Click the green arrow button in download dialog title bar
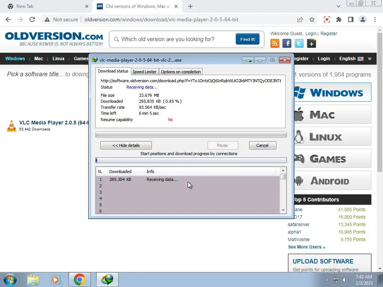 coord(248,60)
